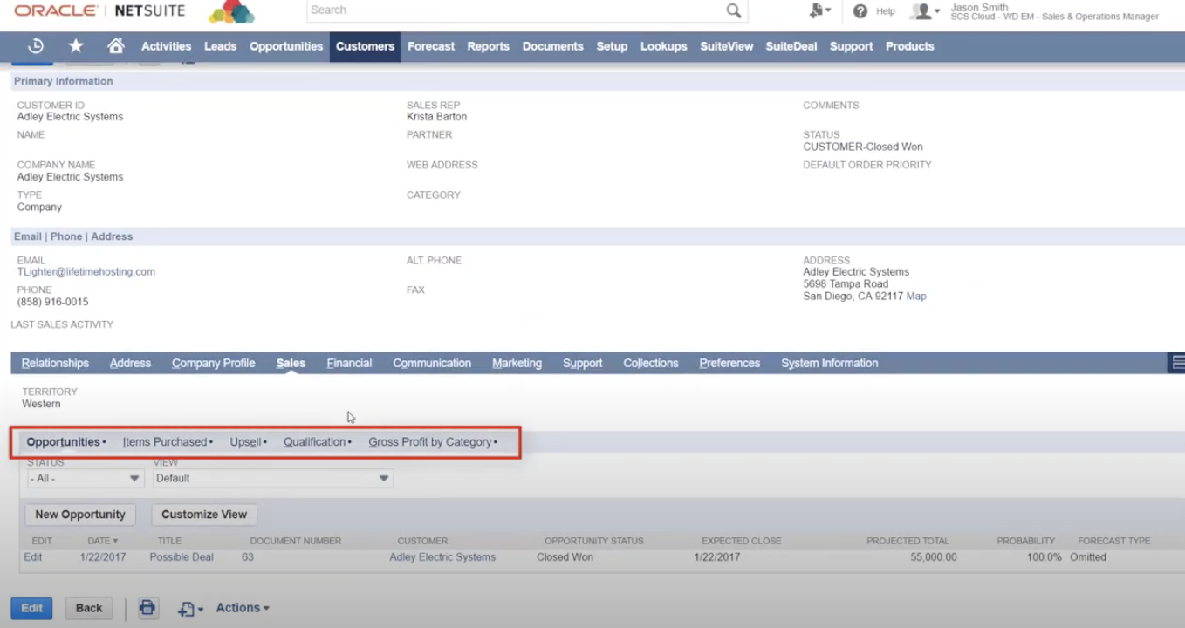Click the Customize View button
This screenshot has width=1185, height=628.
(204, 515)
